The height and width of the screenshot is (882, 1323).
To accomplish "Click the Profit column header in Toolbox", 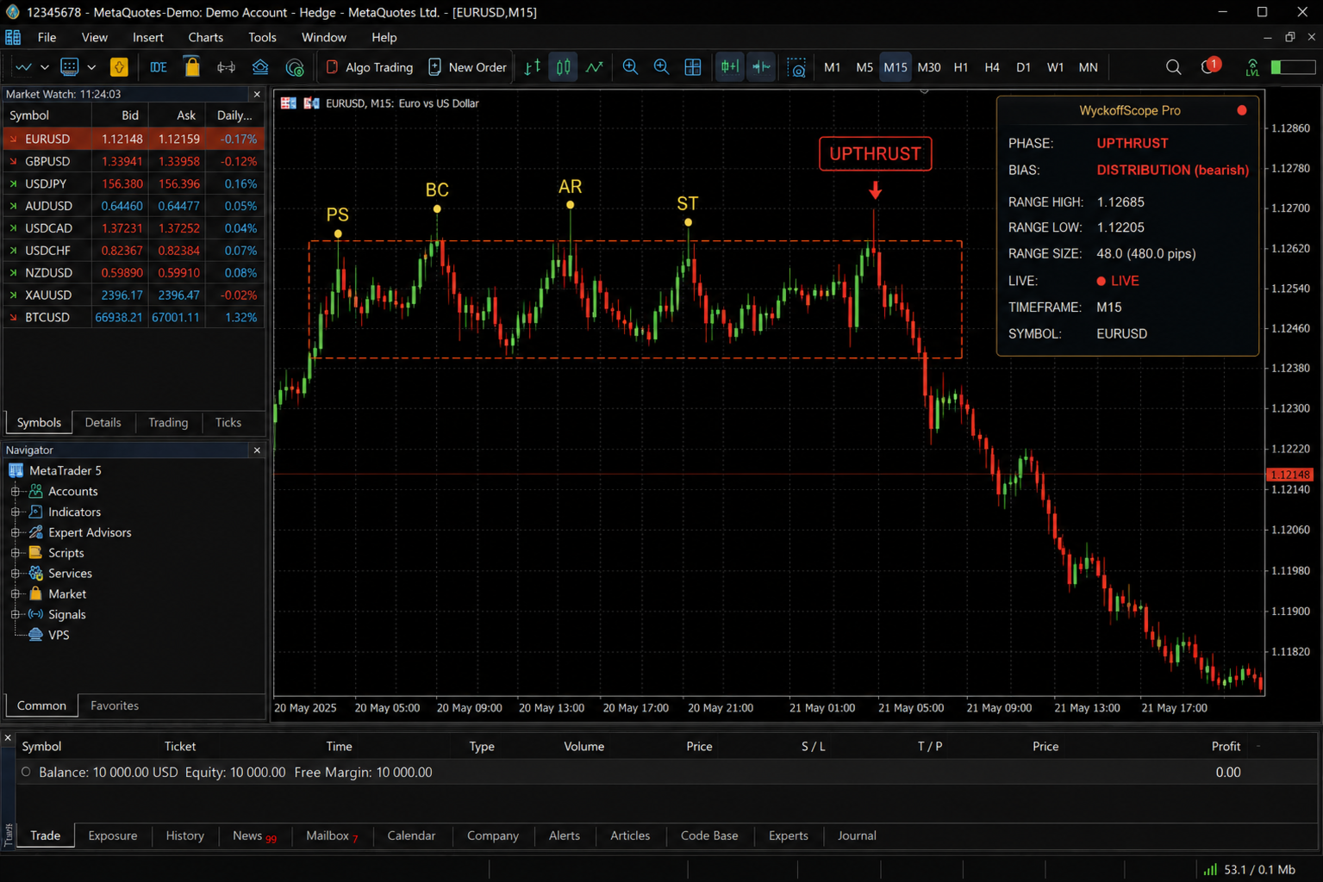I will tap(1226, 746).
